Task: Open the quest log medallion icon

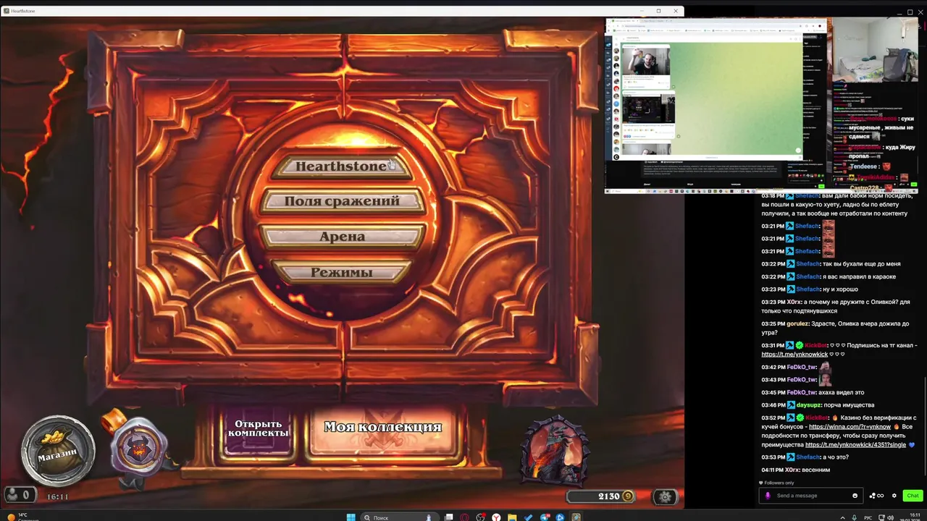Action: [x=138, y=447]
